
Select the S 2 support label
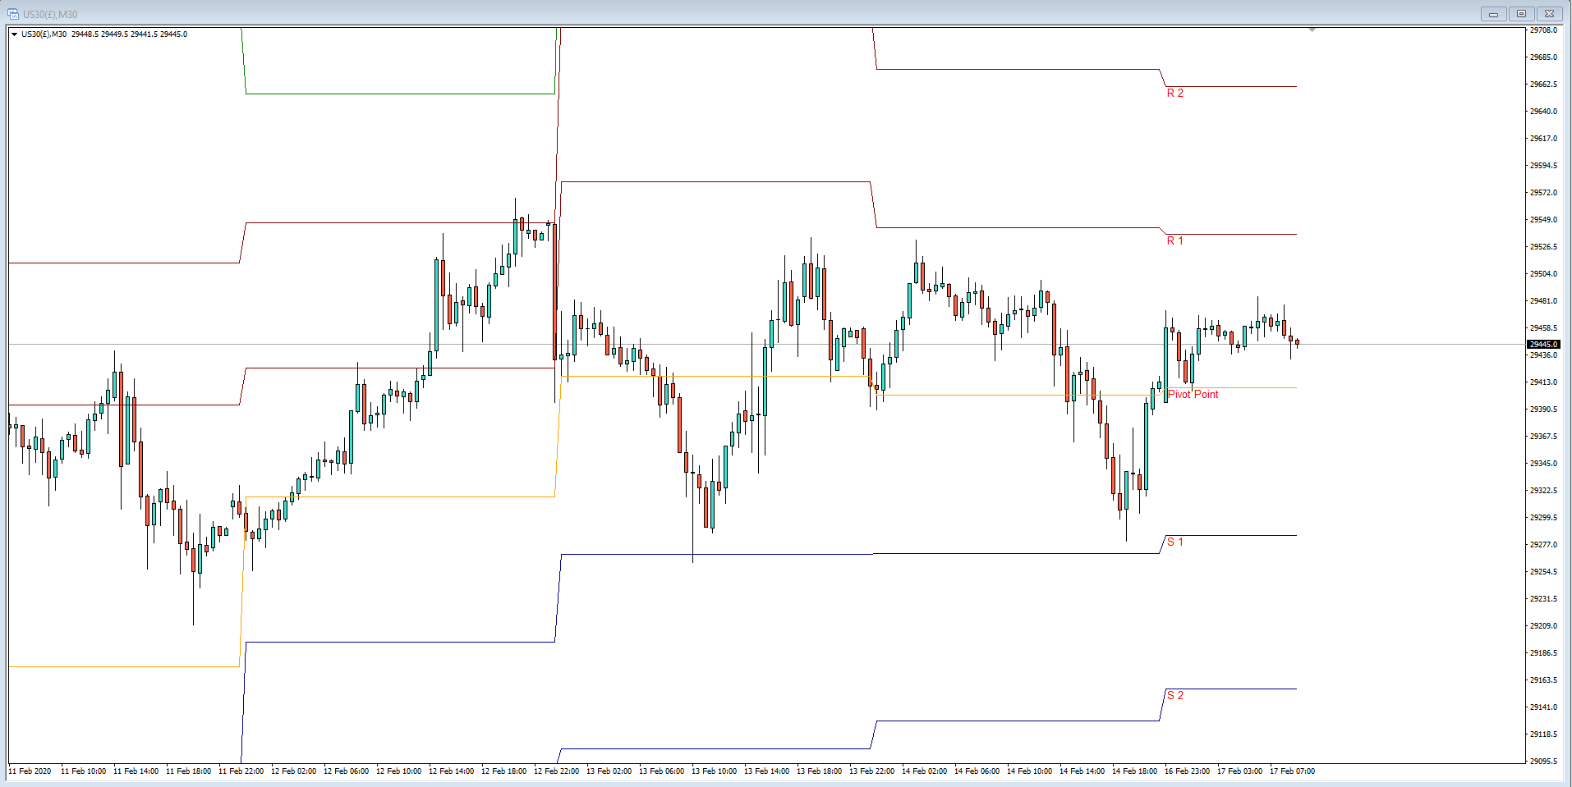[1175, 696]
